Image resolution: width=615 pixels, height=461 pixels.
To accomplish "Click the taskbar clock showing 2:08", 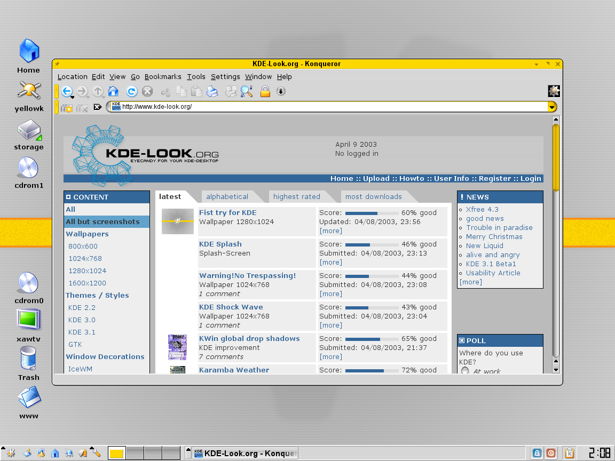I will click(600, 453).
